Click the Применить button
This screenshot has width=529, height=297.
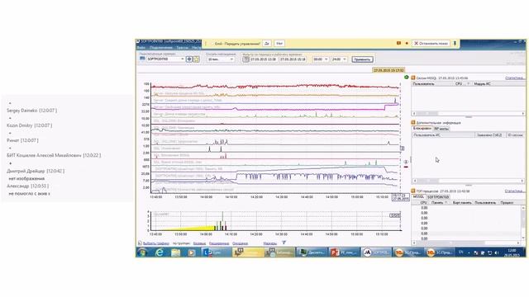(x=362, y=59)
